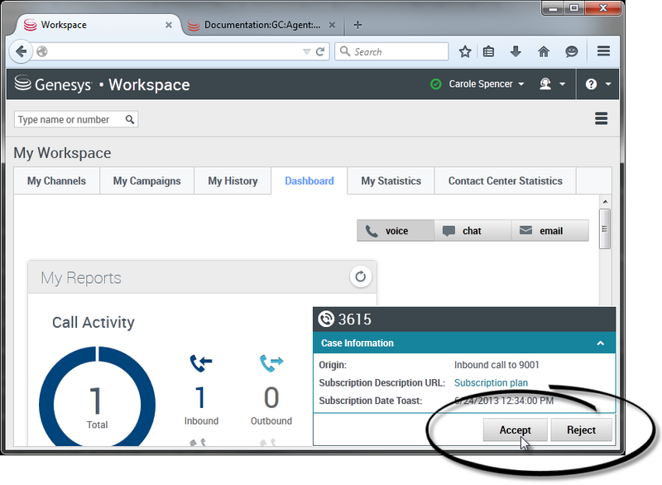Switch to Contact Center Statistics tab
Image resolution: width=662 pixels, height=485 pixels.
point(505,180)
